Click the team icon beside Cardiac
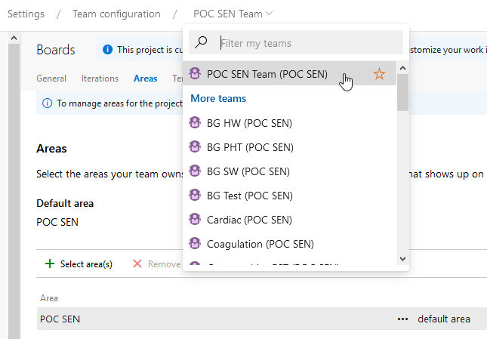The image size is (487, 339). 195,220
